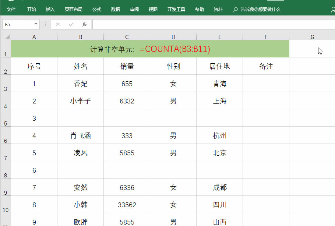Viewport: 335px width, 226px height.
Task: Click the formula bar enter checkmark icon
Action: [71, 24]
